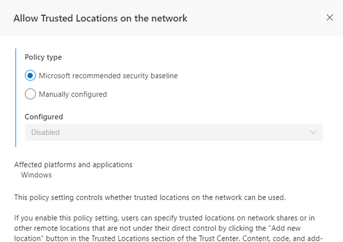Click the sentence 'This policy setting controls whether...'
Screen dimensions: 343x242
click(x=150, y=197)
